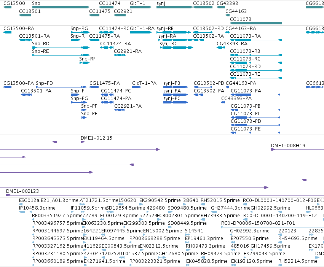
Task: Click transcript synj-RC
Action: 169,44
